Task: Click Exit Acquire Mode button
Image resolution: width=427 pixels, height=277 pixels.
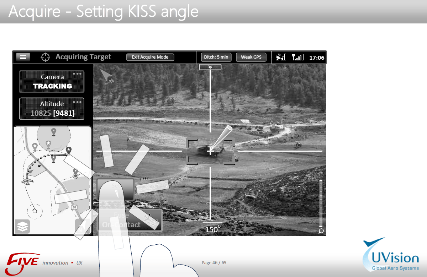Action: point(150,57)
